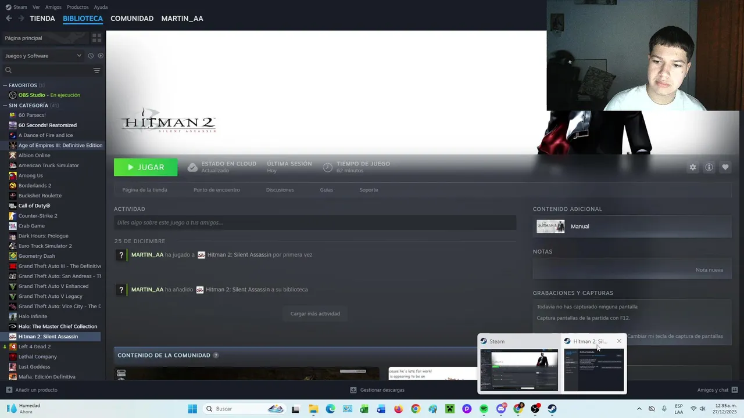Viewport: 744px width, 418px height.
Task: Open the community content help icon
Action: pos(216,355)
